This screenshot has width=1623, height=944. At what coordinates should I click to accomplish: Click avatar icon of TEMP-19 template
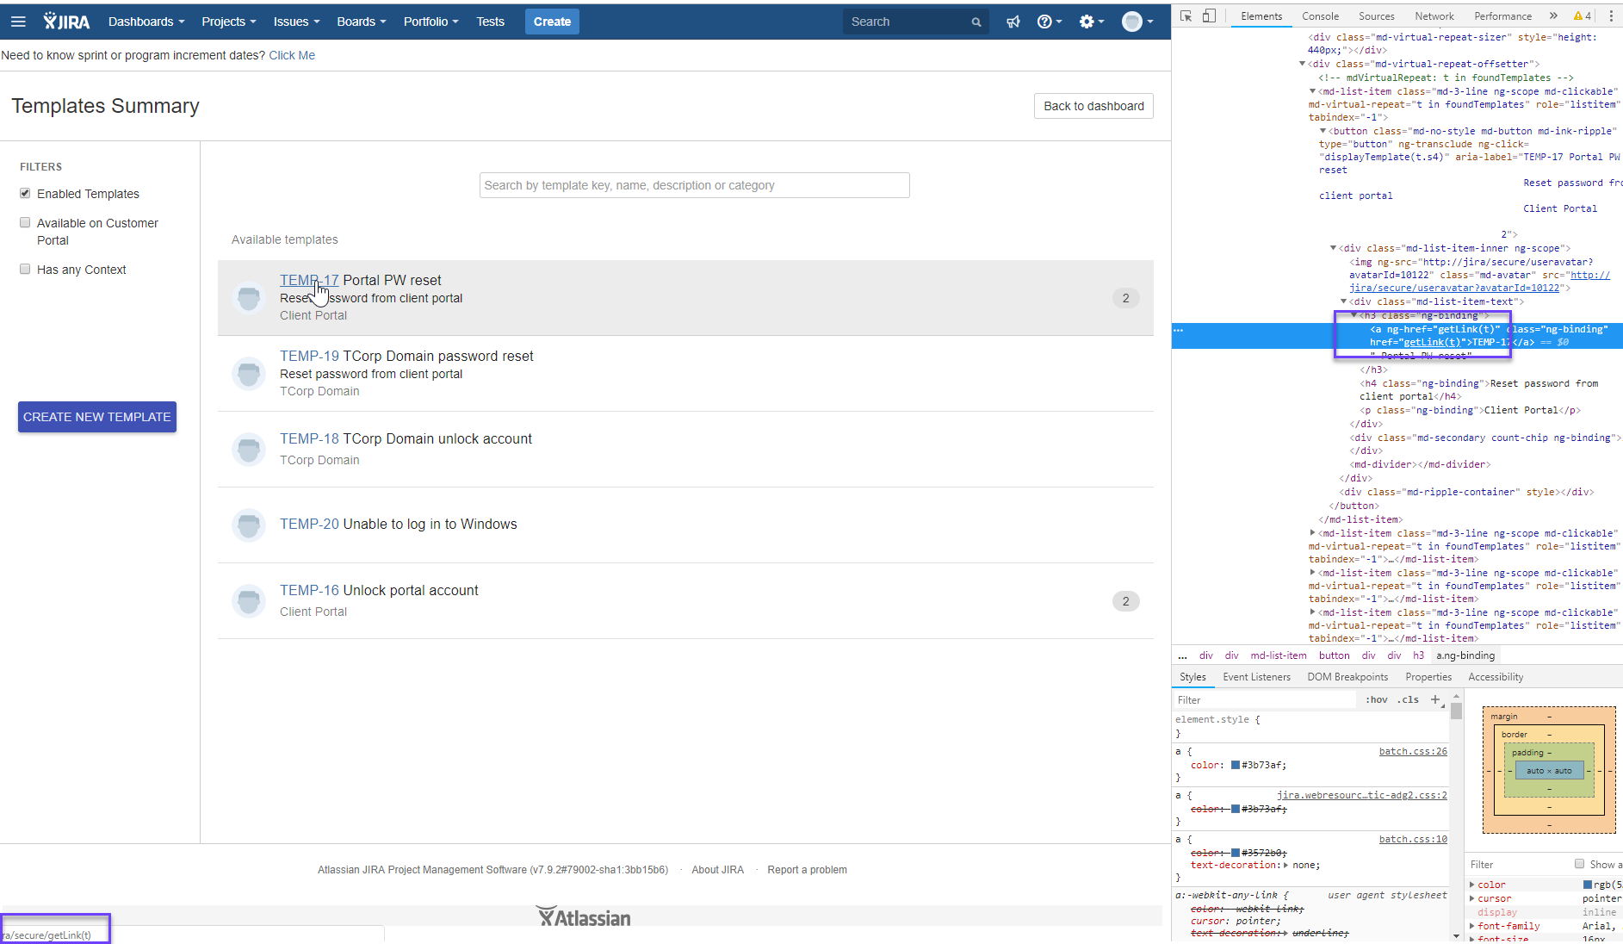pyautogui.click(x=249, y=374)
